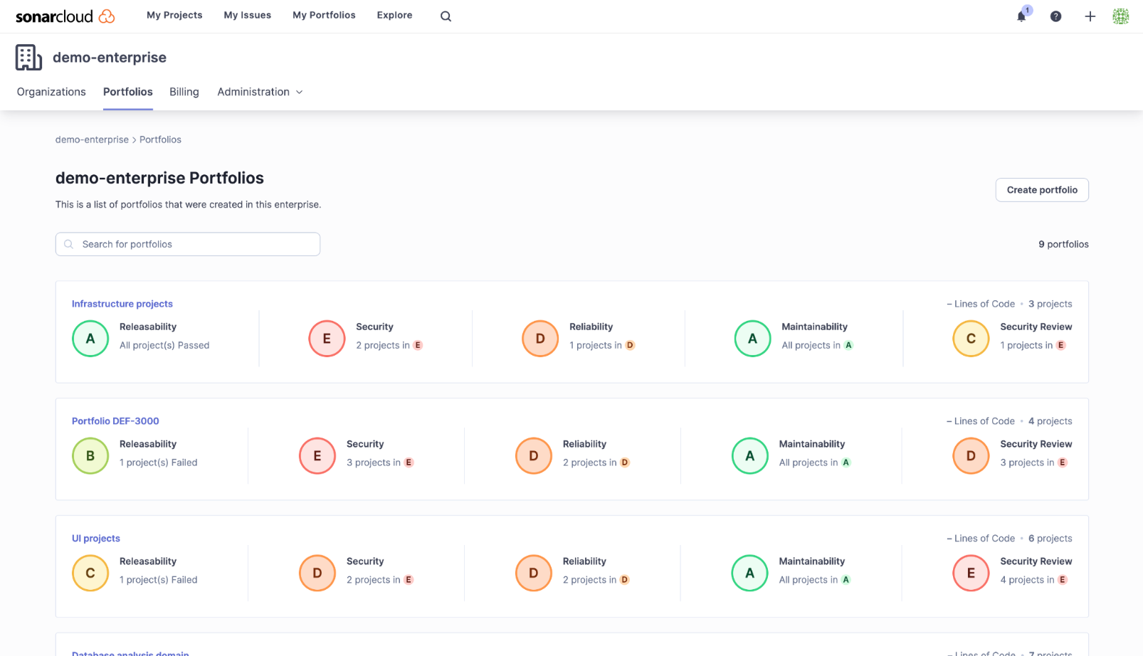Select My Issues in the navigation menu
Screen dimensions: 1143x656
point(247,15)
